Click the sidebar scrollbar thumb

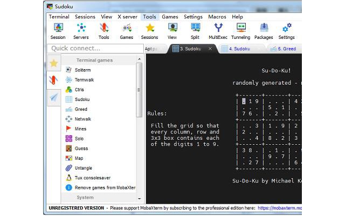pyautogui.click(x=139, y=90)
